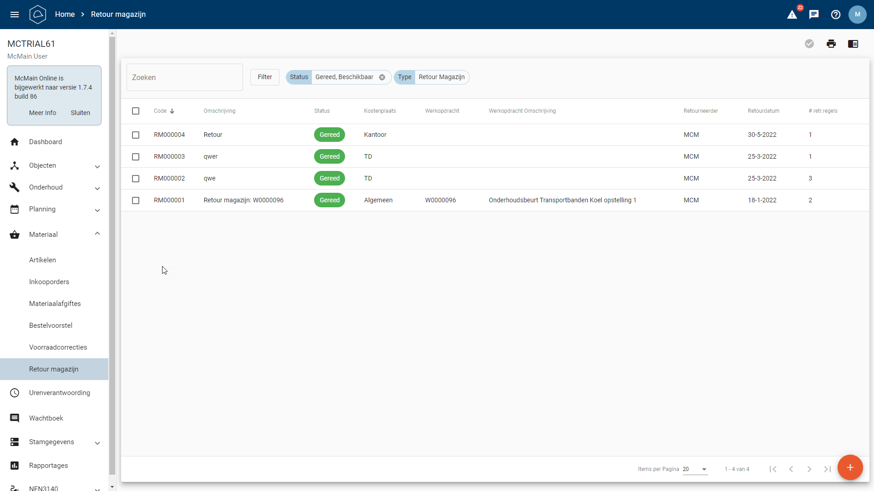
Task: Click the Filter button
Action: pyautogui.click(x=265, y=77)
